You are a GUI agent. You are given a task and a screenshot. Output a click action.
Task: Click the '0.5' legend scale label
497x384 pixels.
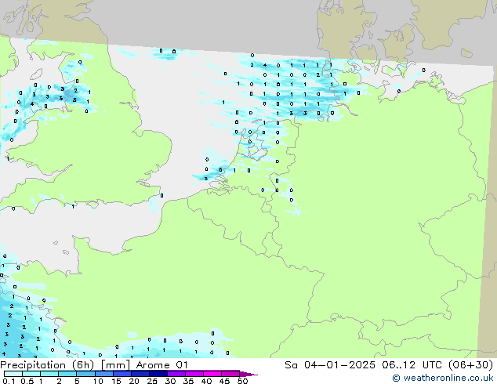(27, 381)
